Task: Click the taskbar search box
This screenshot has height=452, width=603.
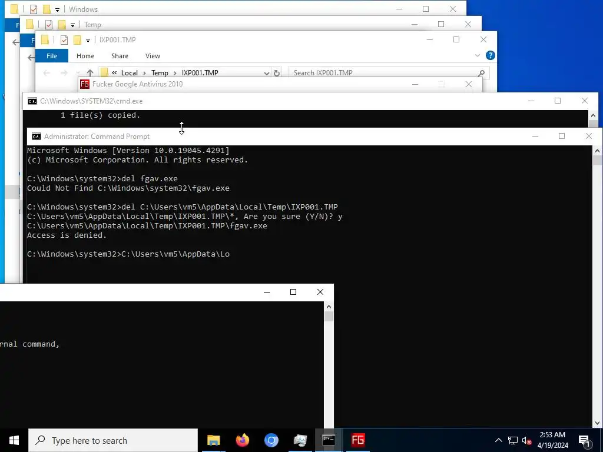Action: tap(113, 440)
